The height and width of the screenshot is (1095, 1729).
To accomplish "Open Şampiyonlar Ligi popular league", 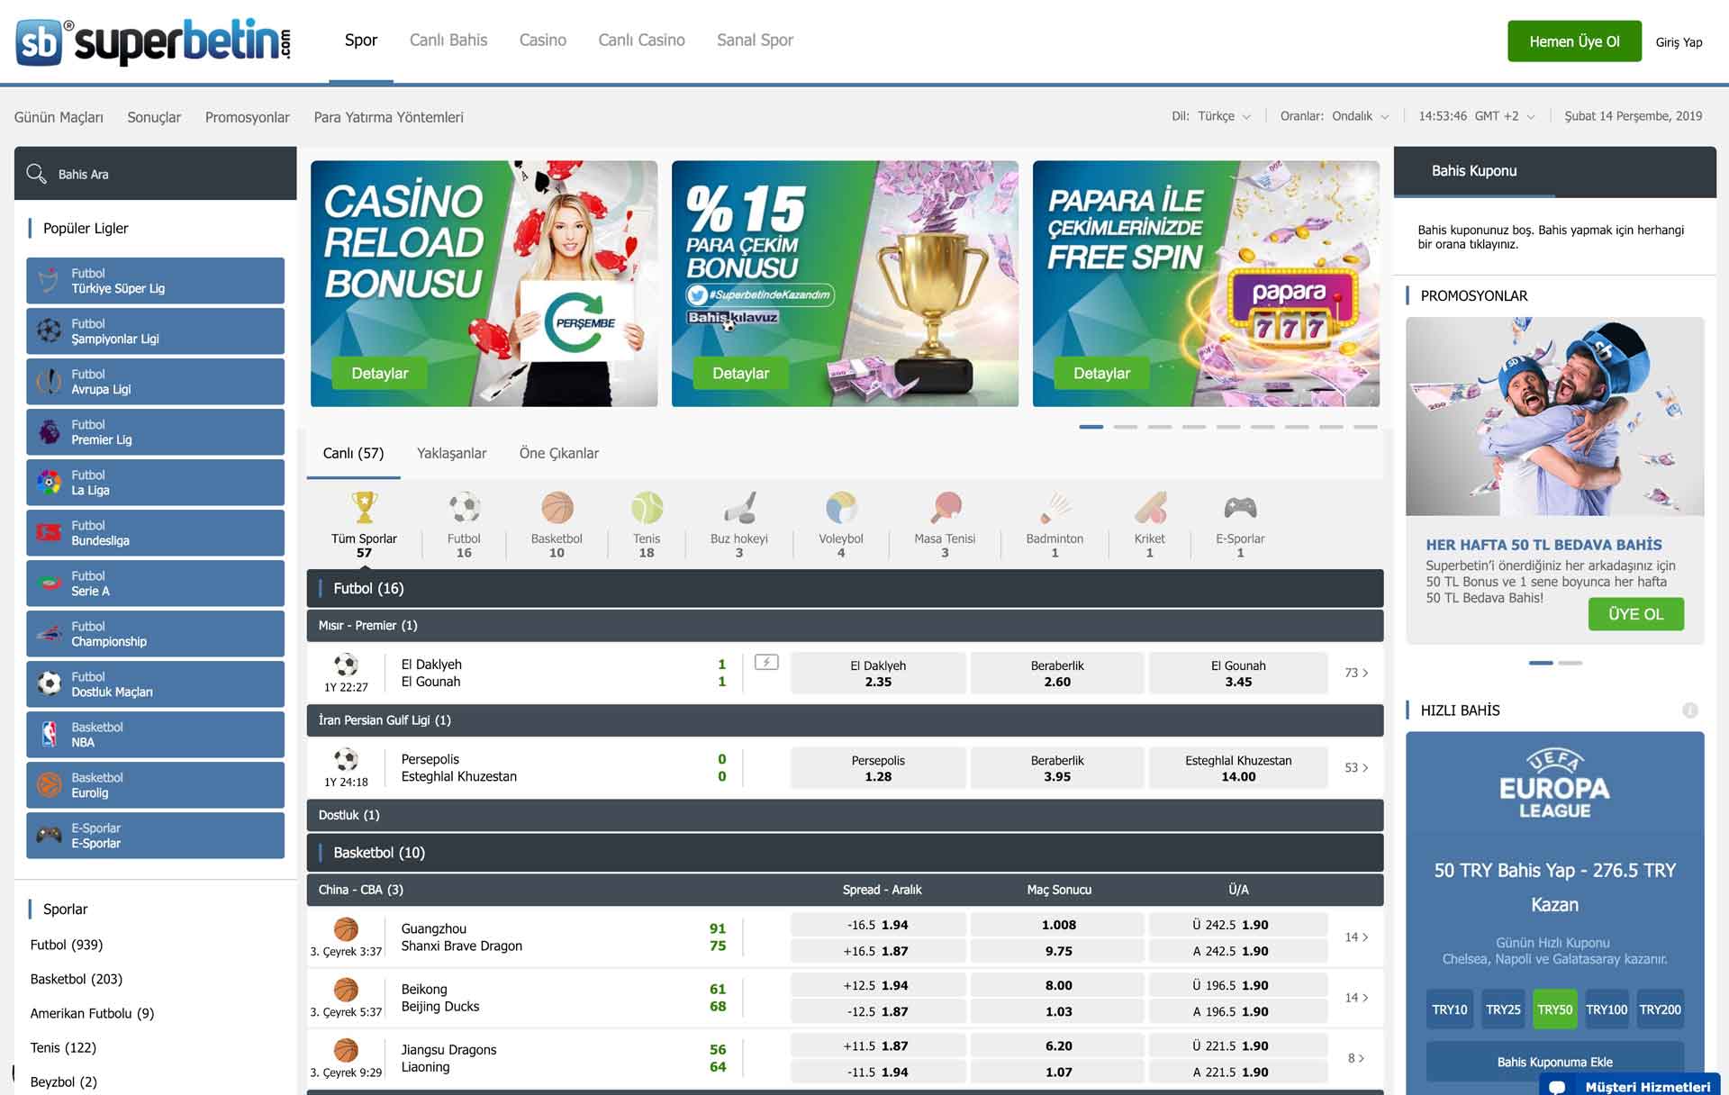I will tap(155, 331).
